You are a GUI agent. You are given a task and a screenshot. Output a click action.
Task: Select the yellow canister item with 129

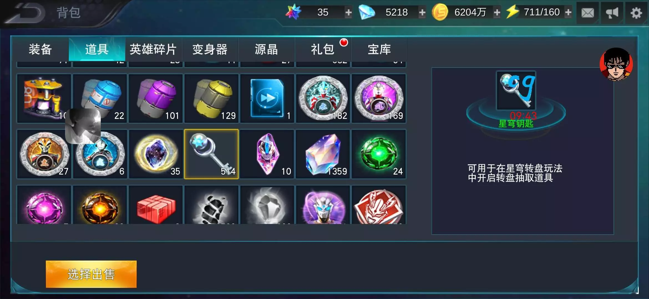click(211, 98)
